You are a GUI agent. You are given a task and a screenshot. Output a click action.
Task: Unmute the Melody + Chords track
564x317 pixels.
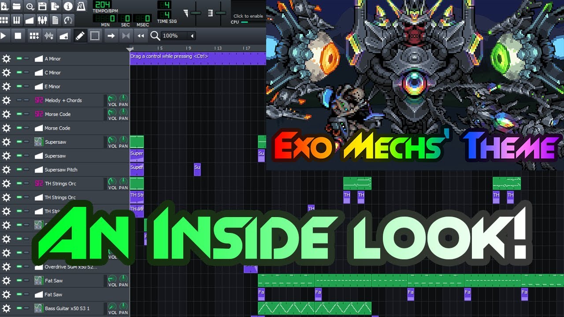(x=19, y=100)
